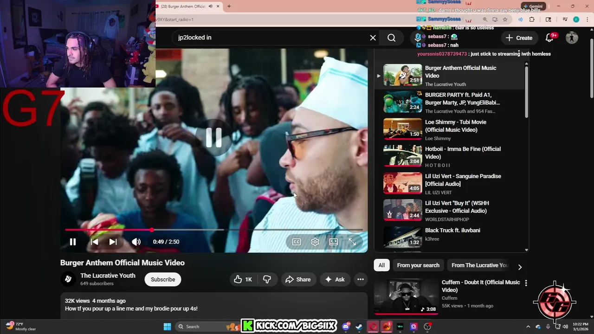Play Black Truck ft. iluvbani

point(449,238)
